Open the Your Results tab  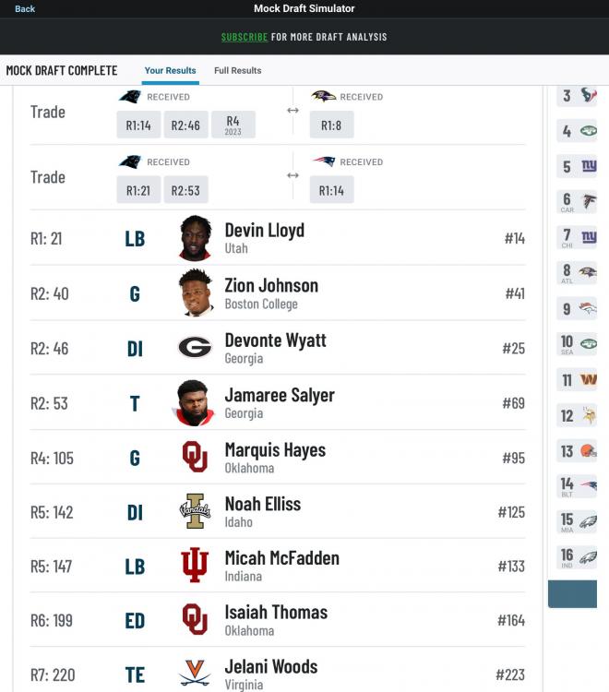(170, 70)
